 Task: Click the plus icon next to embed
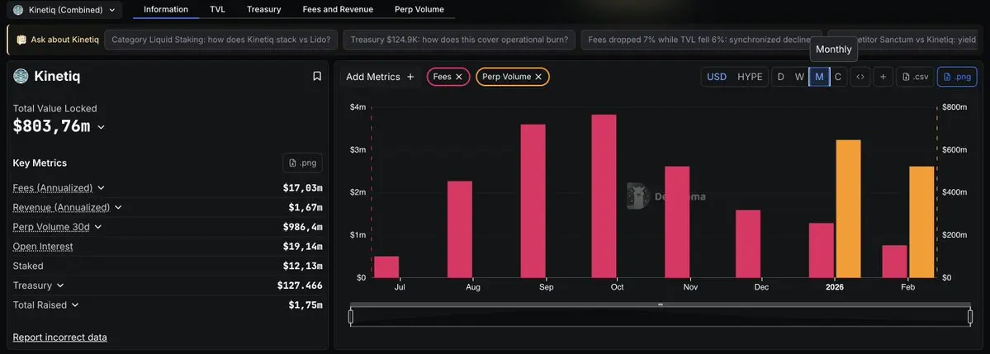point(883,77)
